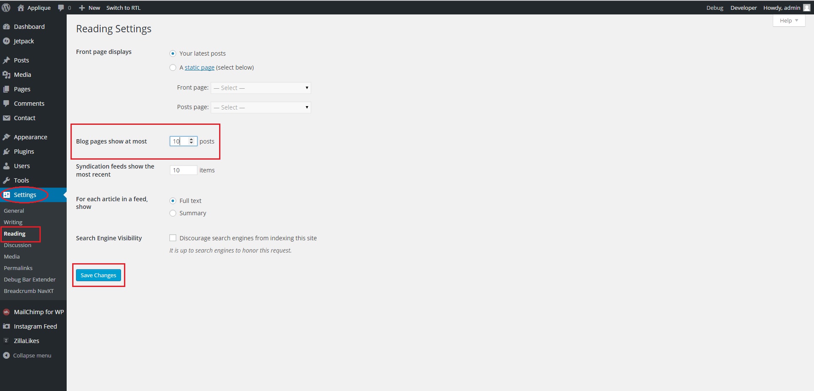Click the MailChimp for WP icon
The width and height of the screenshot is (814, 391).
pos(6,312)
